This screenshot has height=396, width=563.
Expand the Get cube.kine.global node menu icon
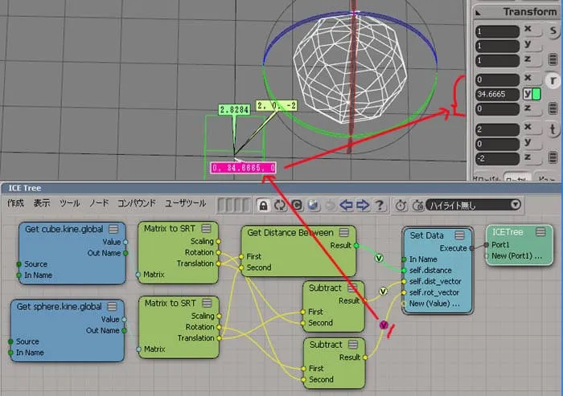coord(113,229)
